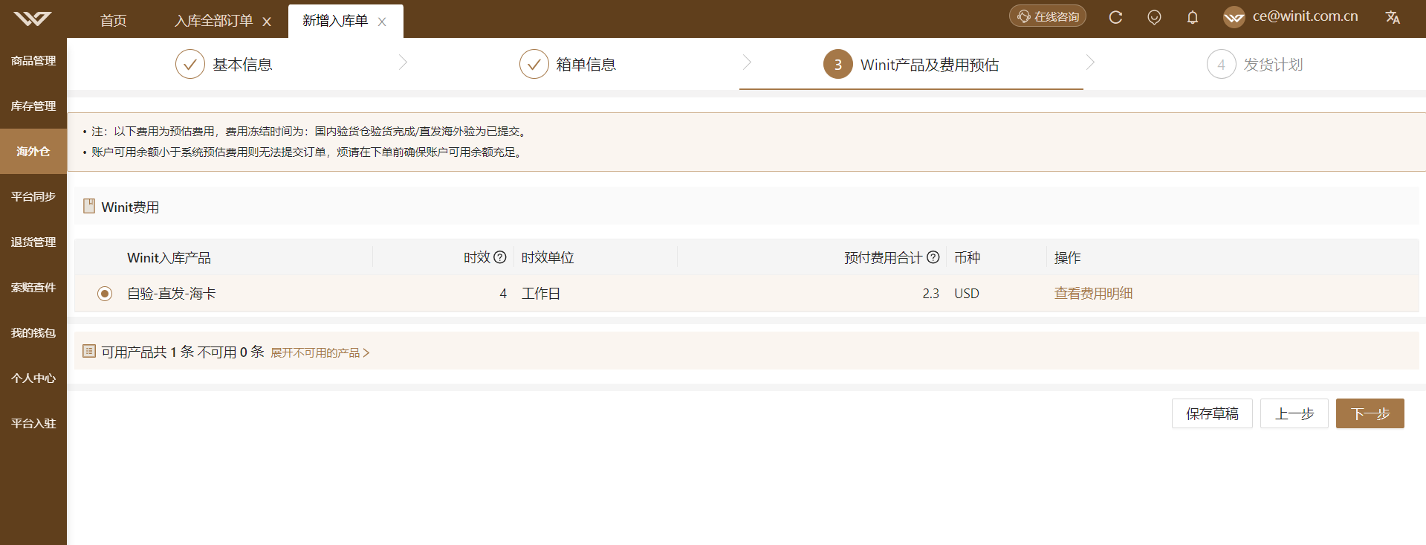Open 商品管理 in sidebar

pos(33,61)
